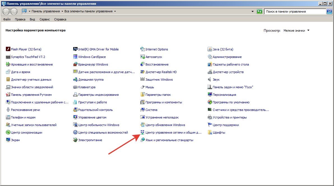This screenshot has height=186, width=334.
Task: Open Центр обновления Windows link
Action: pyautogui.click(x=165, y=125)
